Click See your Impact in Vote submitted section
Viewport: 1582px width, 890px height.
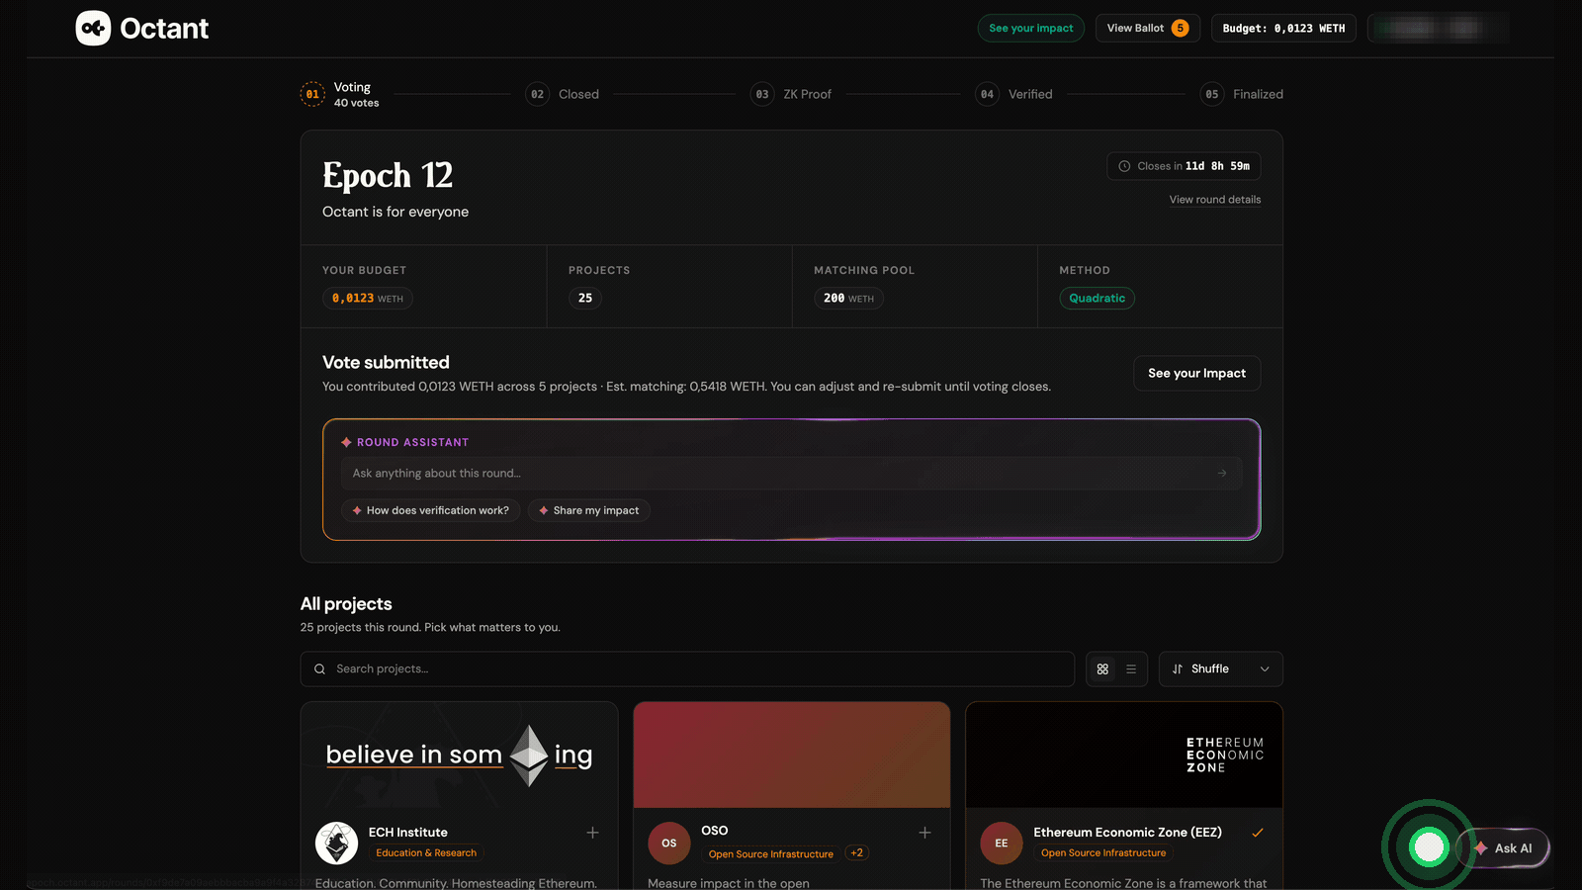click(x=1196, y=373)
